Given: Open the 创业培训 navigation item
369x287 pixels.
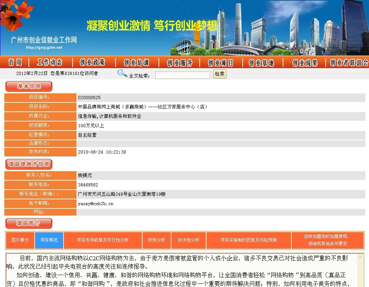Looking at the screenshot, I should pos(136,63).
